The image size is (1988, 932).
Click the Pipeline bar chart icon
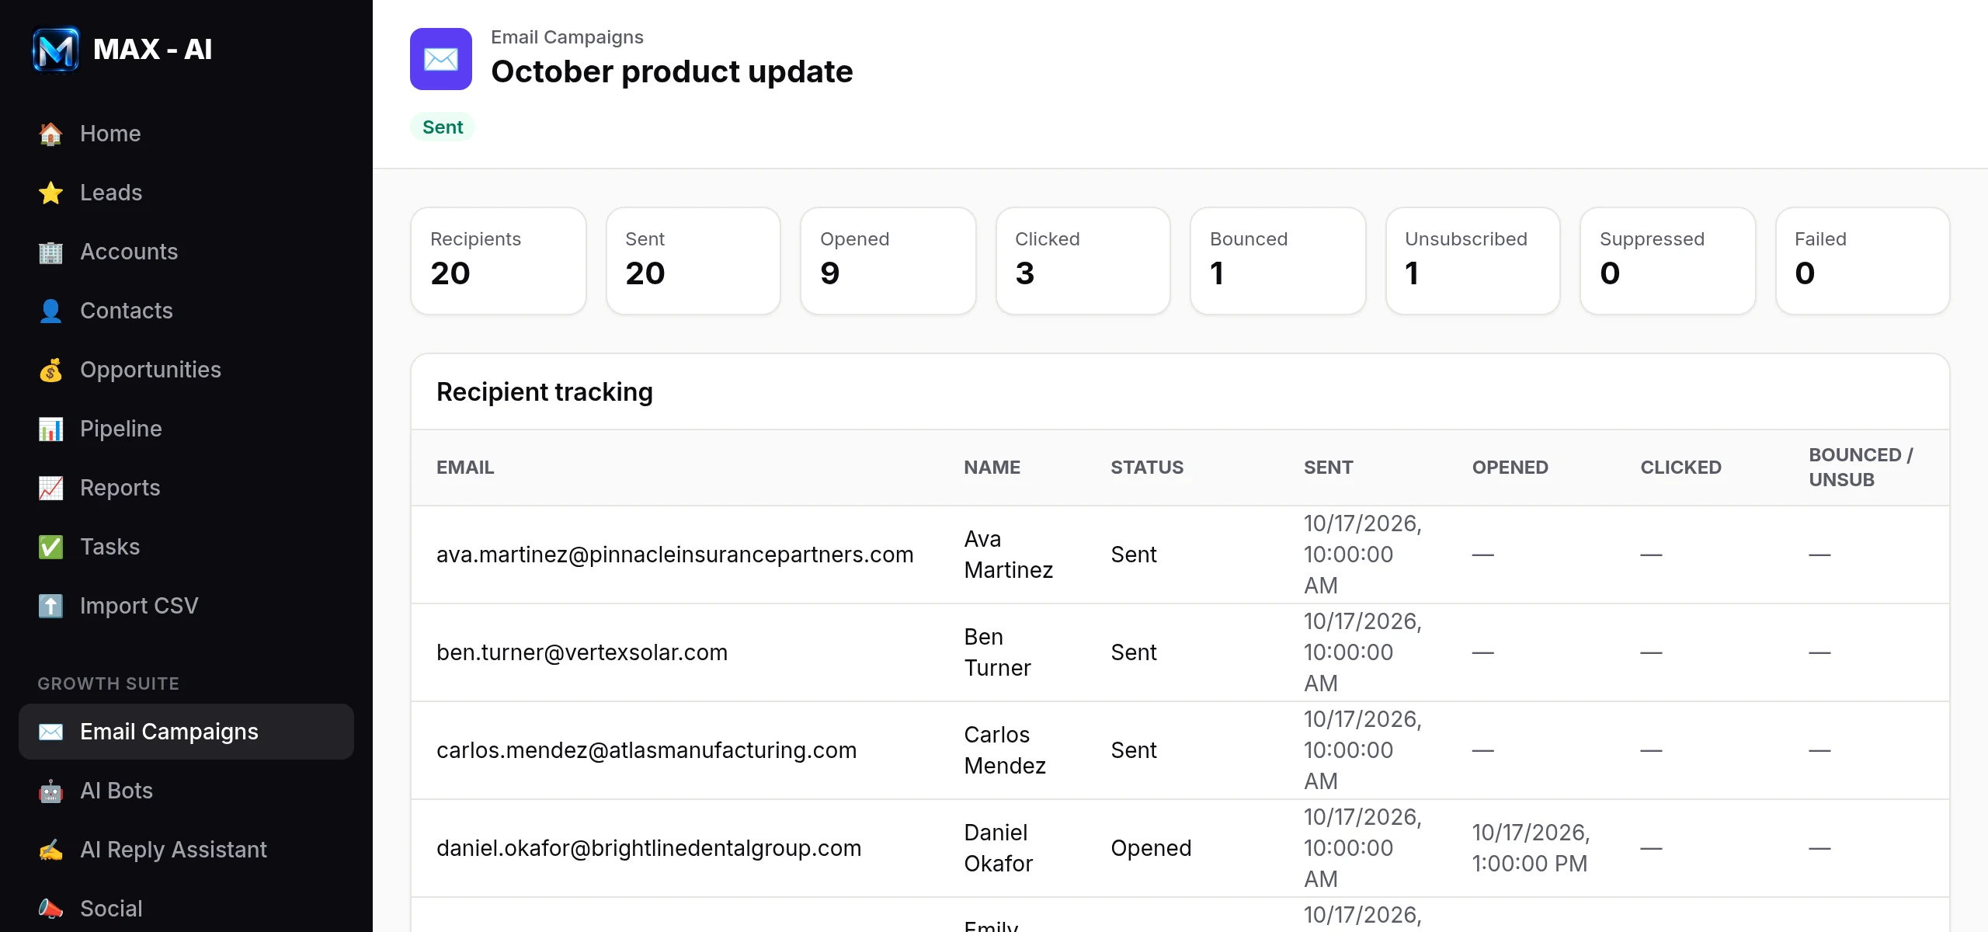click(x=50, y=429)
